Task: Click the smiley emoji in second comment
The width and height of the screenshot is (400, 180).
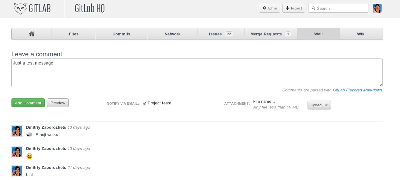Action: (x=29, y=156)
